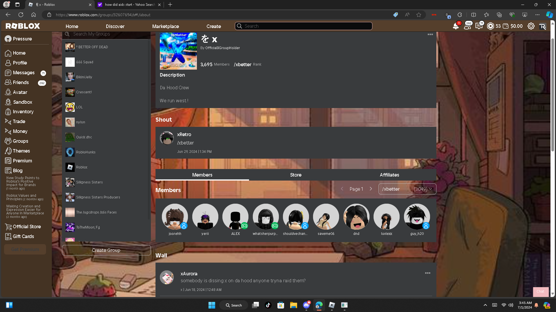Click the Roblox search field
Image resolution: width=556 pixels, height=312 pixels.
[x=303, y=26]
